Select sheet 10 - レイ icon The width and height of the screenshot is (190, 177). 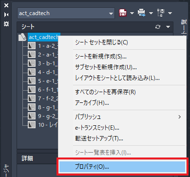point(32,125)
